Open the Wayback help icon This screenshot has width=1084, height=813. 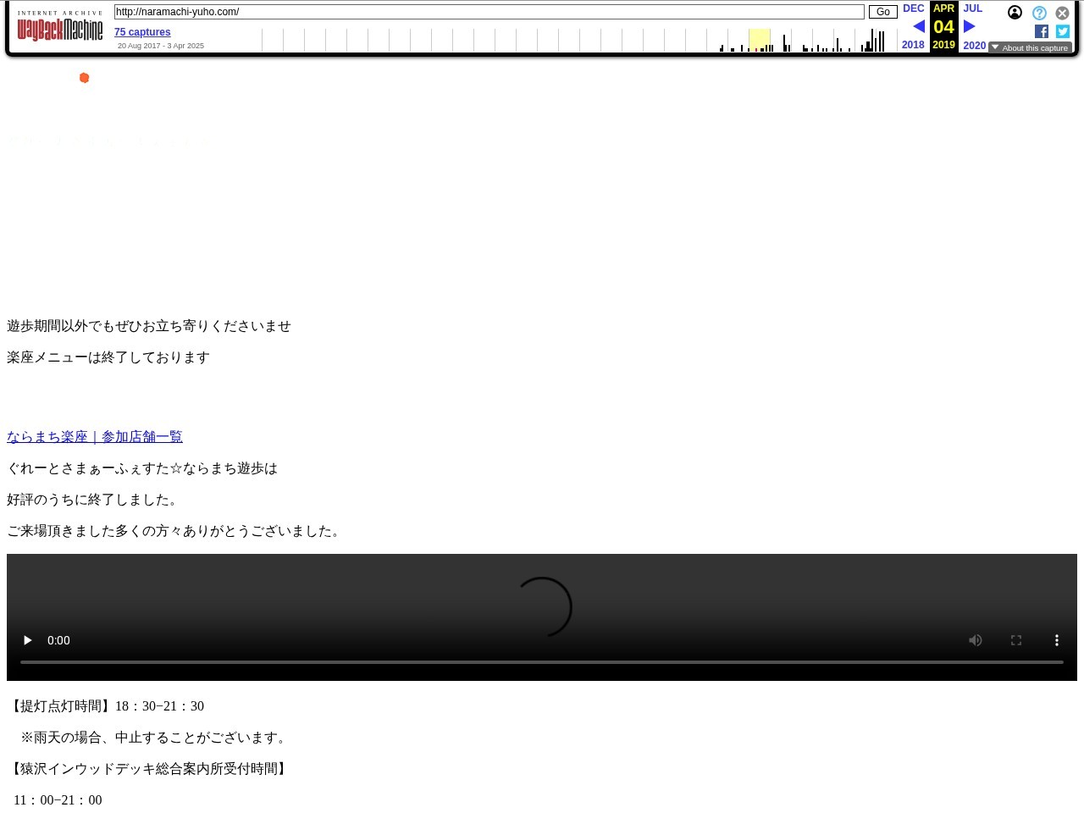pyautogui.click(x=1039, y=13)
